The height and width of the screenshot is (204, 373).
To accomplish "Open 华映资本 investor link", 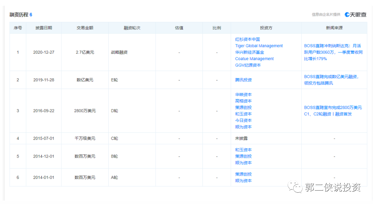I will click(x=243, y=95).
